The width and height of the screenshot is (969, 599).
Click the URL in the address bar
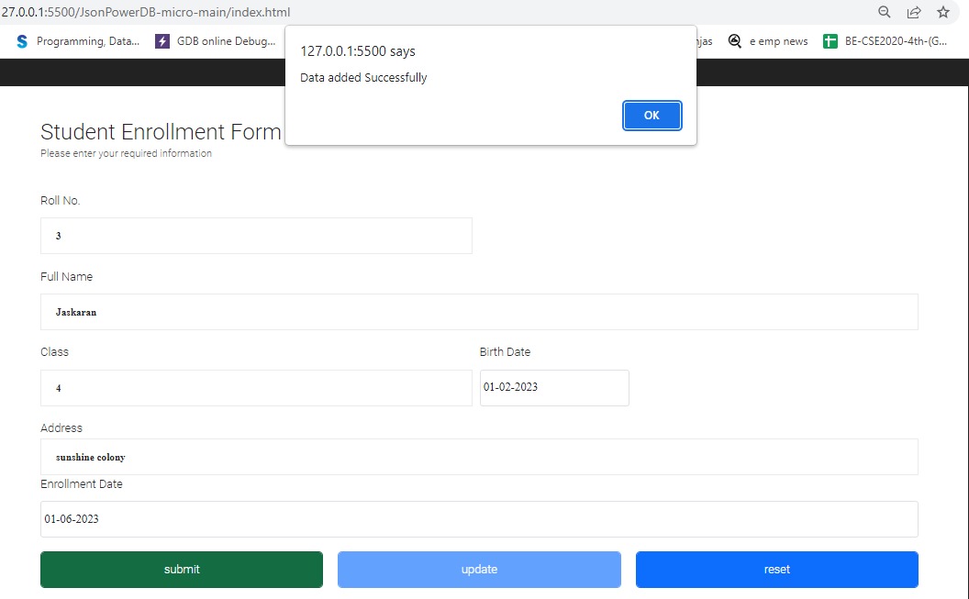146,12
